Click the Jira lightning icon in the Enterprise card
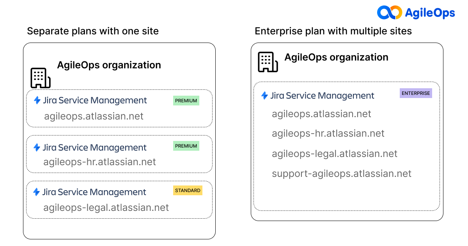This screenshot has height=246, width=468. (x=265, y=95)
